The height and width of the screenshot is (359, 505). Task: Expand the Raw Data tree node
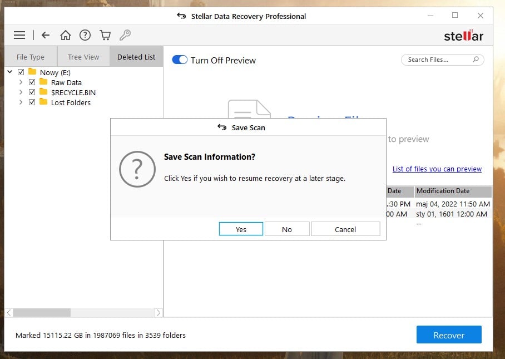(x=21, y=82)
